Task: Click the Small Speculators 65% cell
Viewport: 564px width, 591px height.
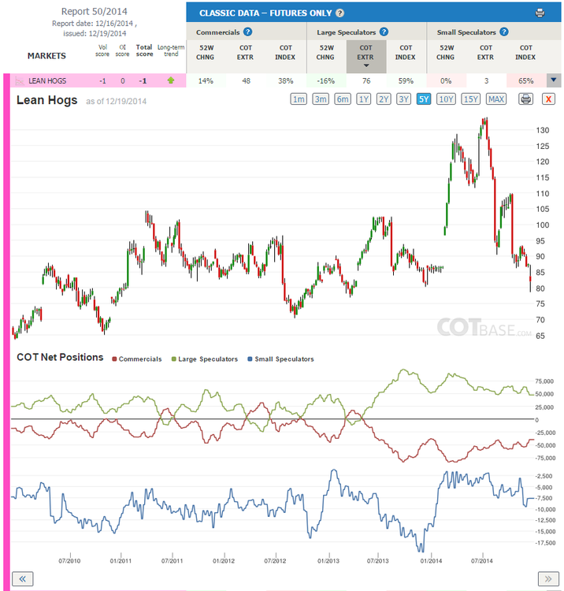Action: (x=526, y=80)
